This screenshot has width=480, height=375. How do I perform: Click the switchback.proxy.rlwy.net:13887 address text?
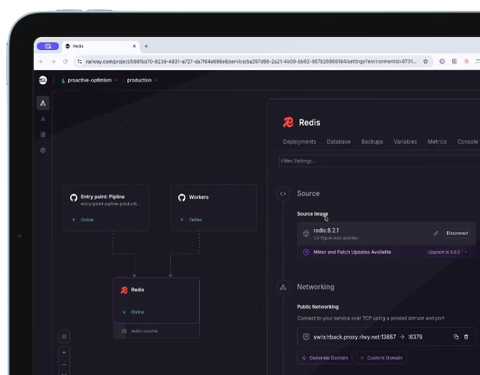[x=354, y=337]
